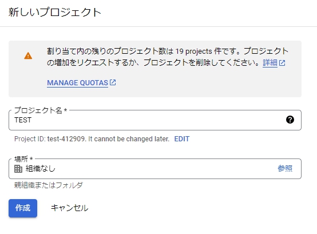Click 参照 to browse locations

pyautogui.click(x=285, y=168)
